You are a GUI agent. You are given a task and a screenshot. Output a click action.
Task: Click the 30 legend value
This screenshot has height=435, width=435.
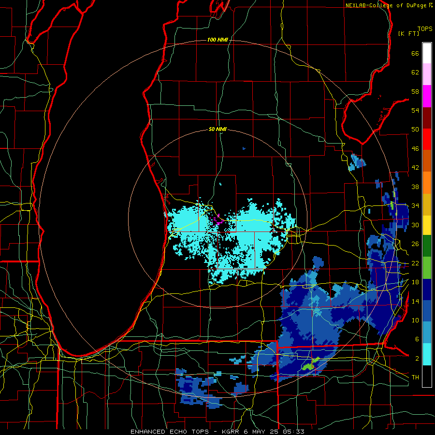(x=415, y=225)
